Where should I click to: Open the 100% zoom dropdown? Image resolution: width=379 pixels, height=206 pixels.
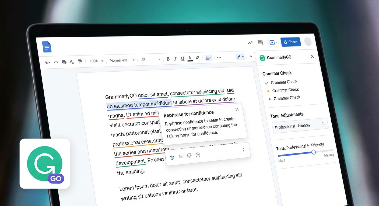(x=96, y=61)
